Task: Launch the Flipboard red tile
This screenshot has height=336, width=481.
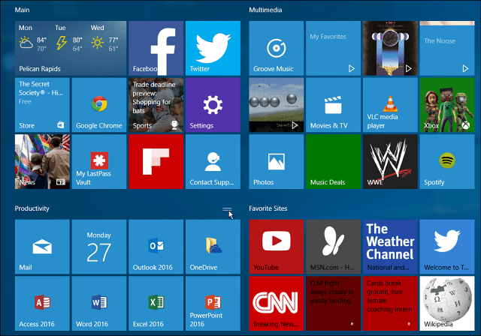Action: point(156,161)
